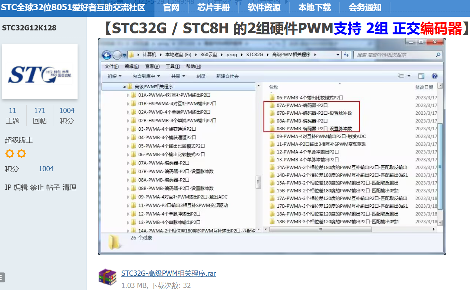Click the 11 主题 stat link
The image size is (470, 290).
pyautogui.click(x=13, y=115)
